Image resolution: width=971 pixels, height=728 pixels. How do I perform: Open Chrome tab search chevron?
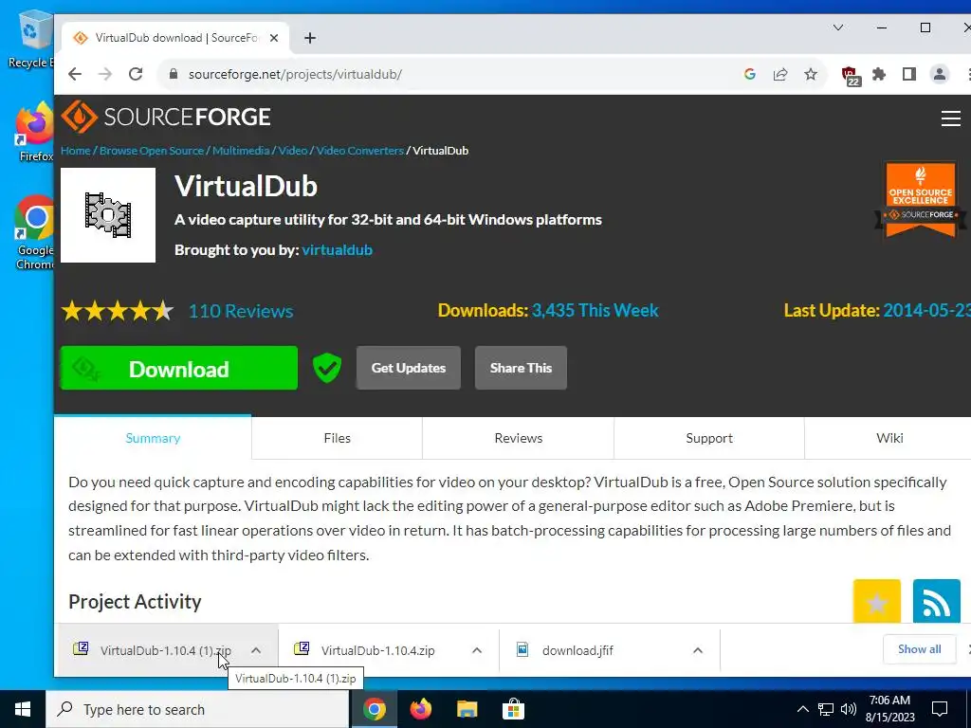point(838,27)
